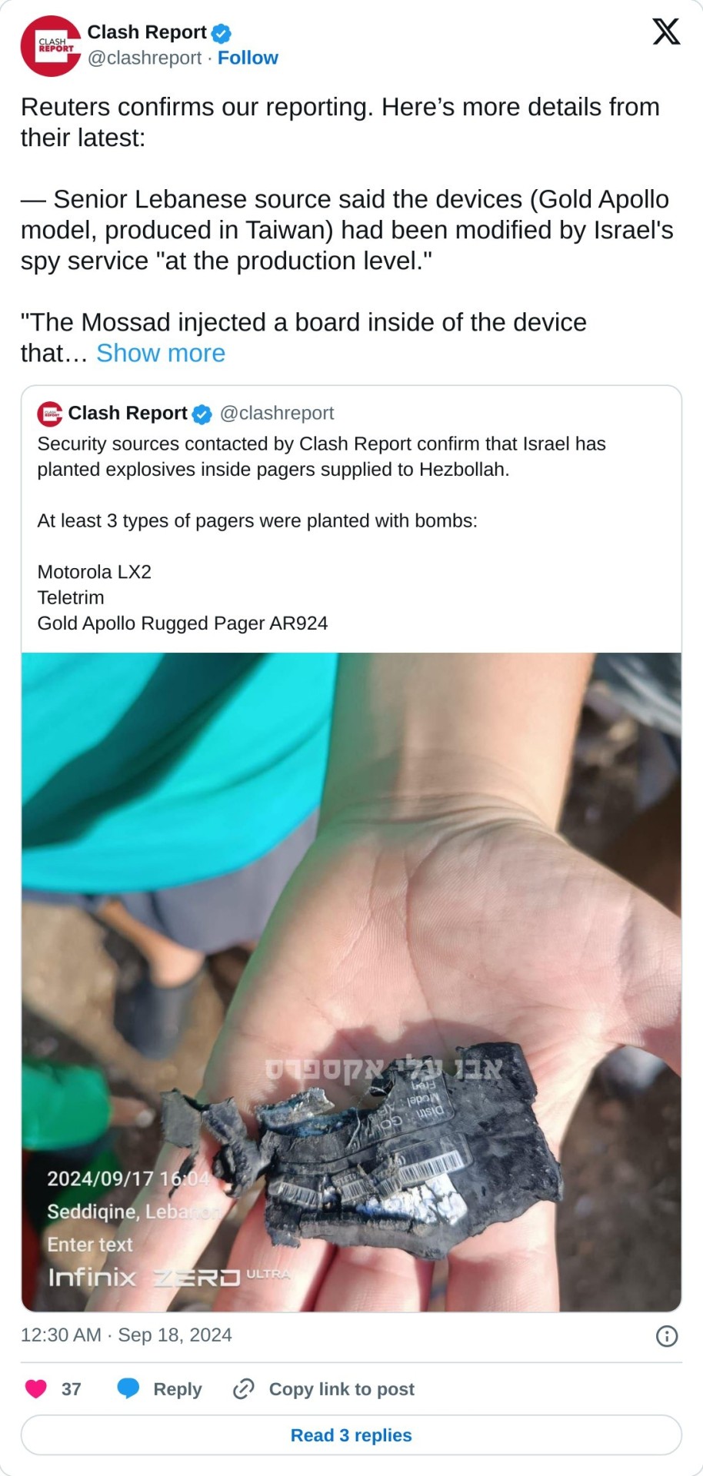Click the Clash Report profile avatar
Viewport: 703px width, 1476px height.
tap(51, 46)
